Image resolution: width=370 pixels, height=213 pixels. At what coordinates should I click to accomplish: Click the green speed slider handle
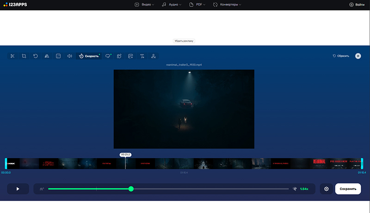131,189
